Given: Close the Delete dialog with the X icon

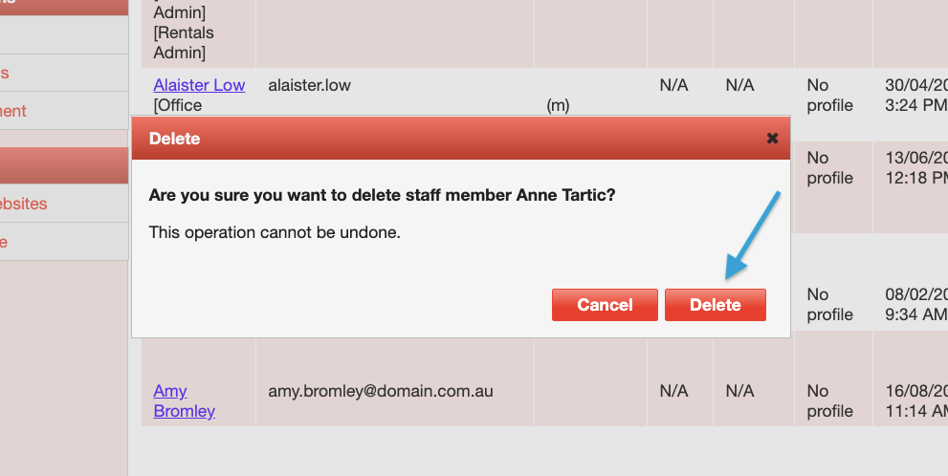Looking at the screenshot, I should pyautogui.click(x=772, y=139).
